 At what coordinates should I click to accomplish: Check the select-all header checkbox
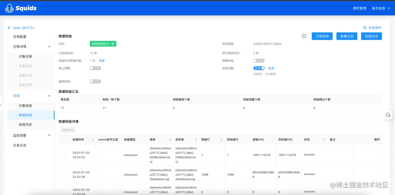point(64,140)
